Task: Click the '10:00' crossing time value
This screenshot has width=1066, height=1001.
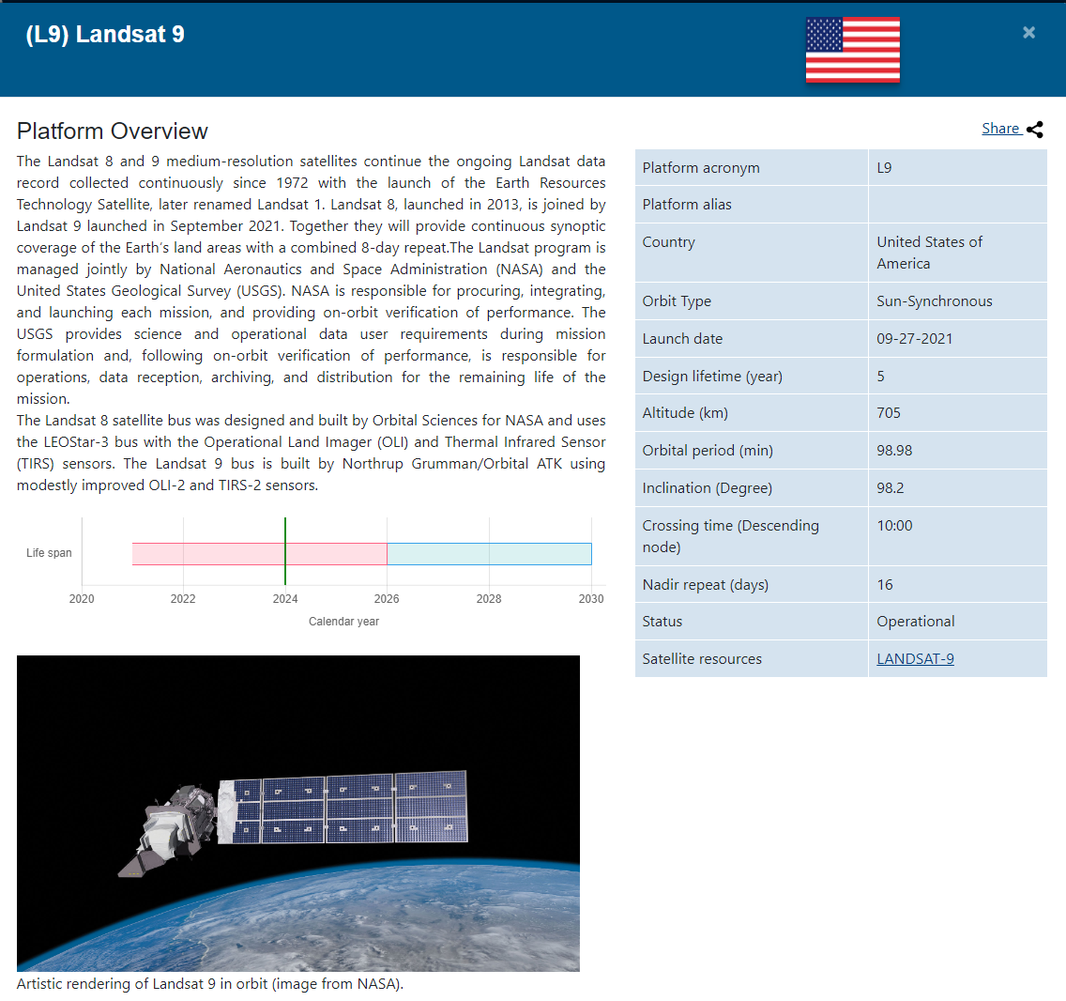Action: point(894,525)
